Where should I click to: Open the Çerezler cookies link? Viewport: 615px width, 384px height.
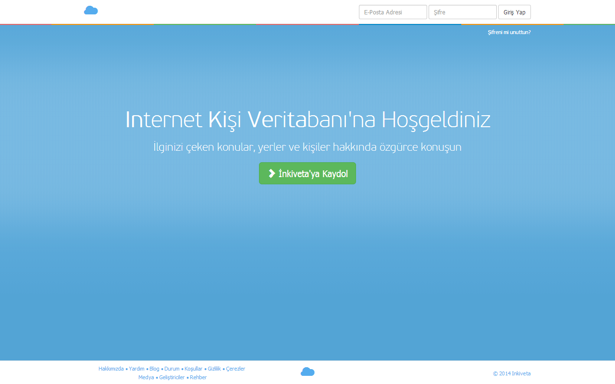pos(235,369)
